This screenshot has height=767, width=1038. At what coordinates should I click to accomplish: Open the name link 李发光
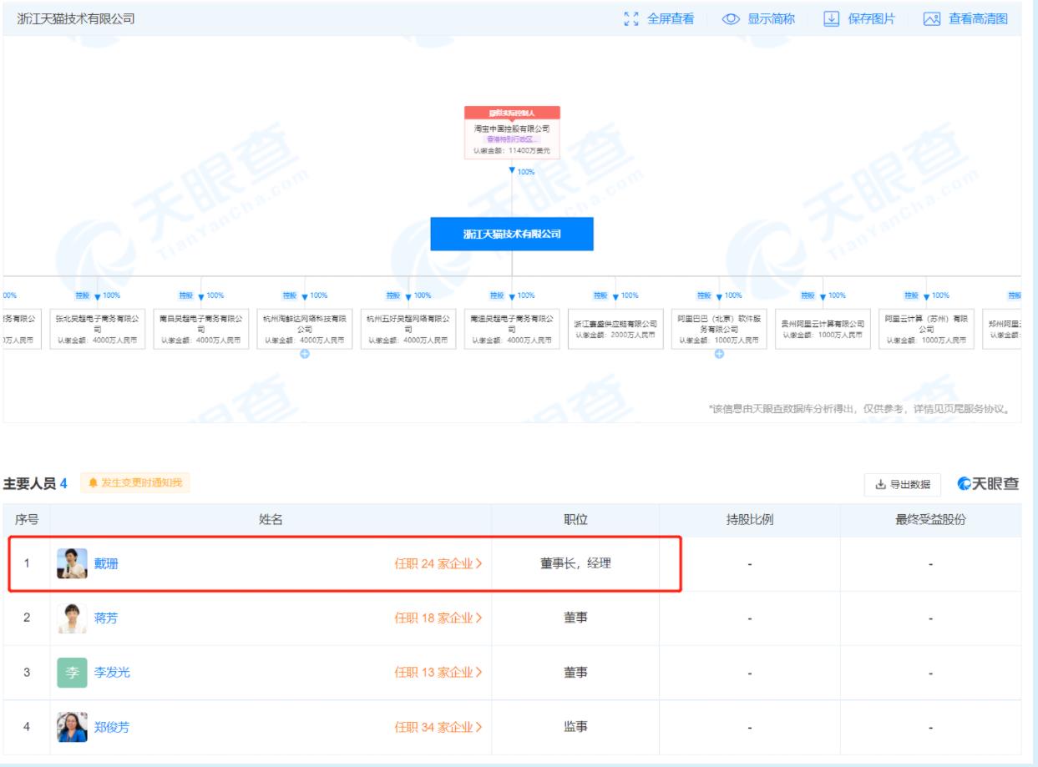pyautogui.click(x=112, y=672)
